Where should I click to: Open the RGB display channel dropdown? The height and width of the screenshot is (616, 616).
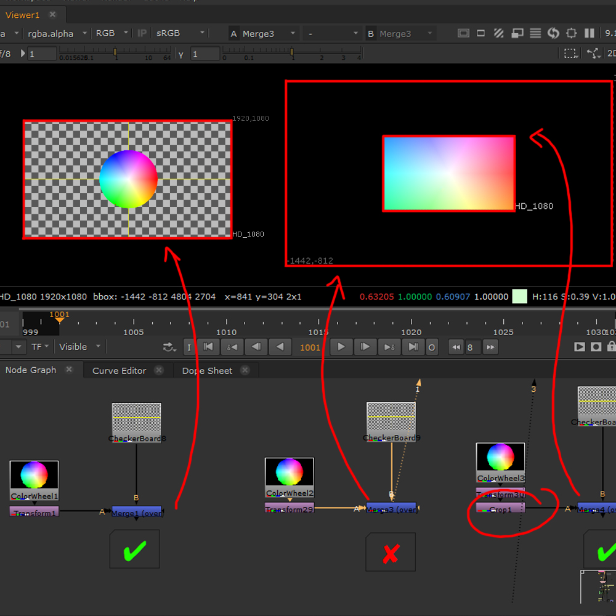pyautogui.click(x=111, y=33)
